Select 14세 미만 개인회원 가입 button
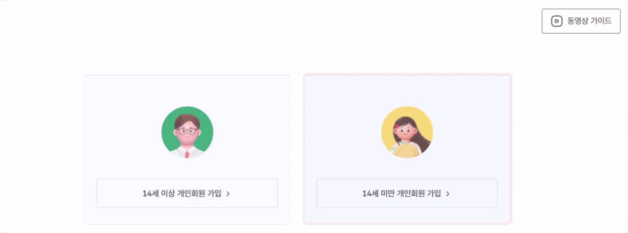The height and width of the screenshot is (233, 628). tap(407, 193)
